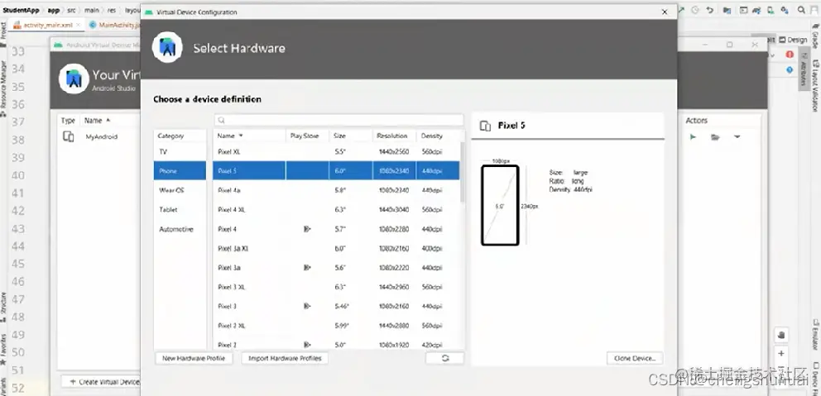
Task: Click the undo arrow in IDE toolbar
Action: click(710, 10)
